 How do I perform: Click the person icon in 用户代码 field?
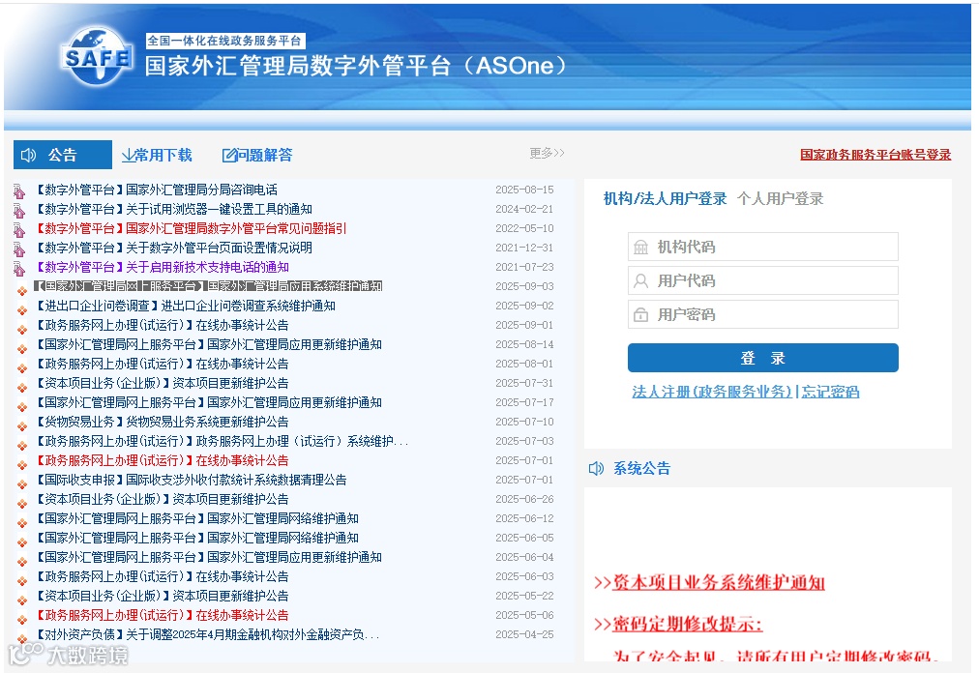641,281
